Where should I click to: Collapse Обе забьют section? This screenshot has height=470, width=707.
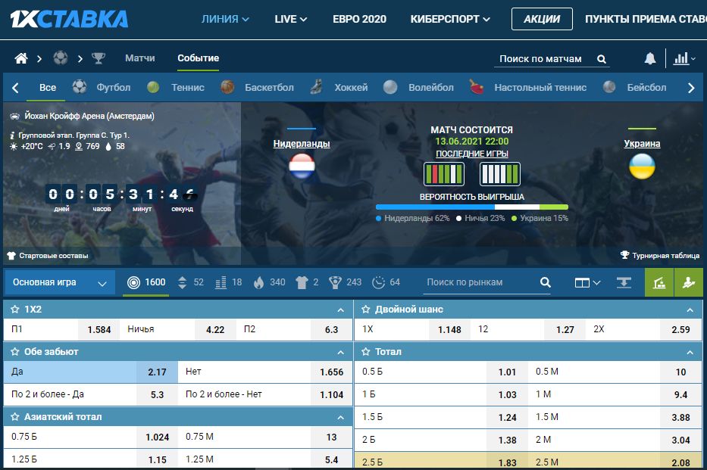click(341, 352)
